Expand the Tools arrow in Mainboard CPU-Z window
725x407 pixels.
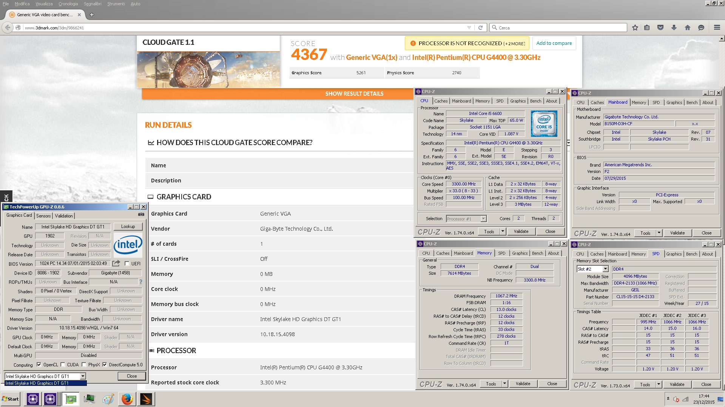click(659, 233)
